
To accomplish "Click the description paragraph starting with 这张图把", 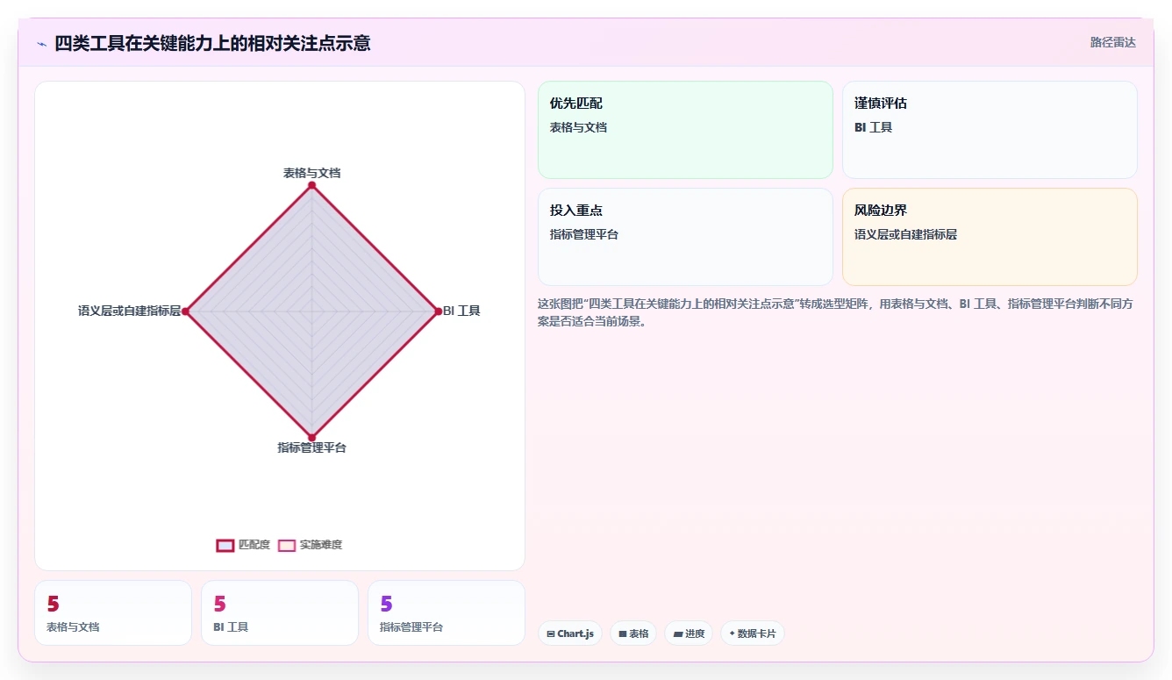I will 837,312.
